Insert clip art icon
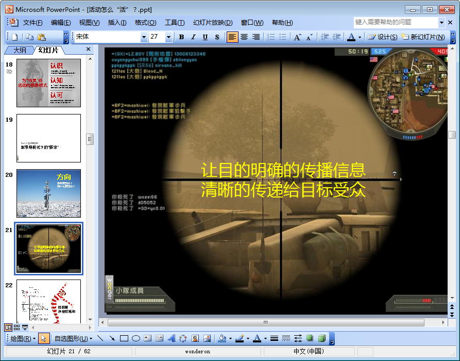The width and height of the screenshot is (460, 361). [x=195, y=338]
